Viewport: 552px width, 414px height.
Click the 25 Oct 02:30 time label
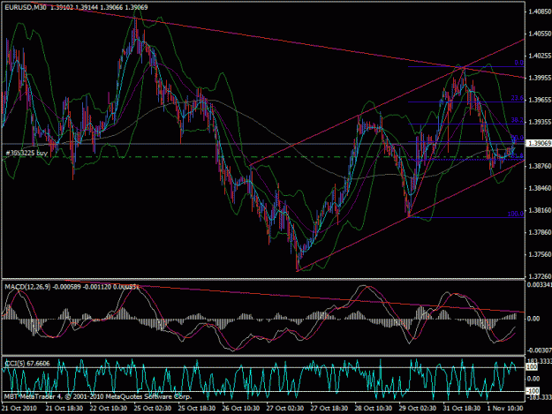(x=153, y=409)
